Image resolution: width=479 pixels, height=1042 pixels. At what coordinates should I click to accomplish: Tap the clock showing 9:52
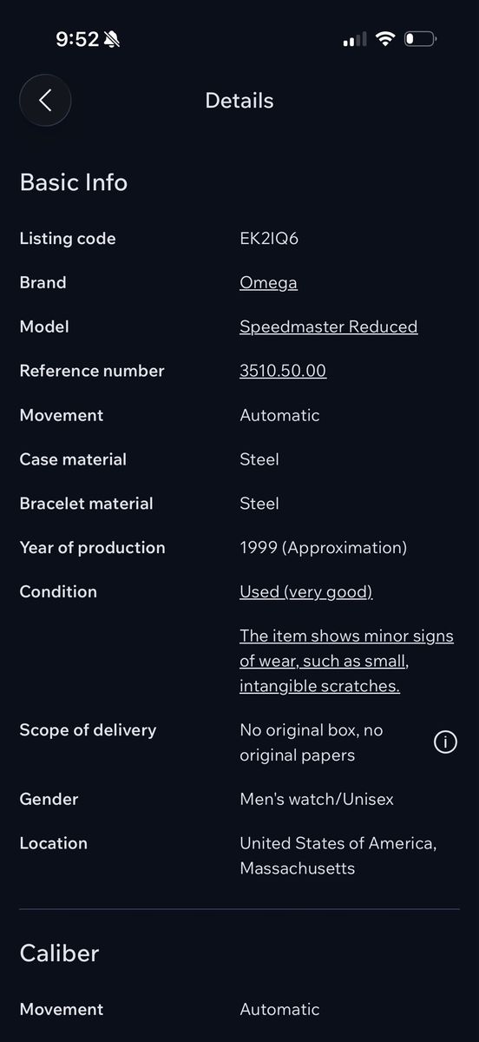click(x=77, y=39)
